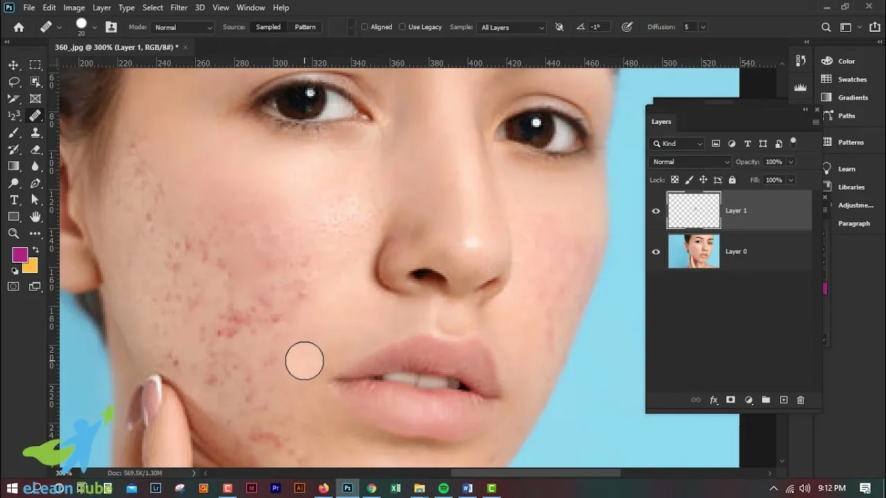Select the Zoom tool
Image resolution: width=886 pixels, height=498 pixels.
click(13, 234)
